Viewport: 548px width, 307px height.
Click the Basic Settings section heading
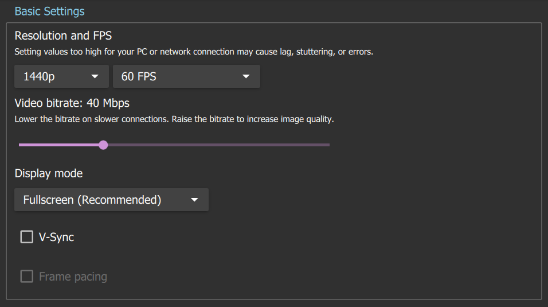click(49, 11)
